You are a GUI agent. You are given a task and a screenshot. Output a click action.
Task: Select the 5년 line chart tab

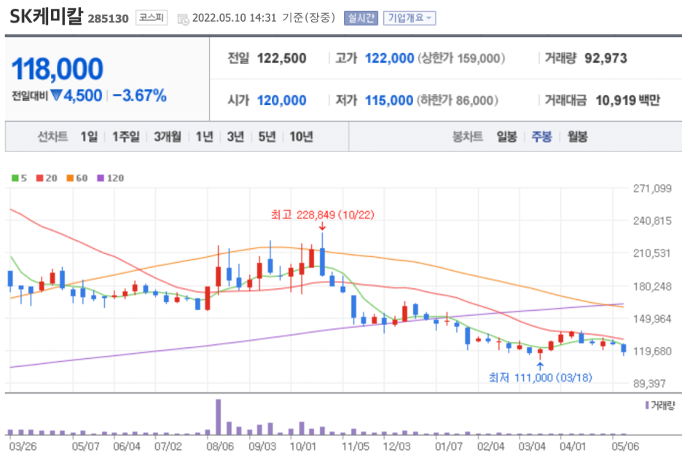click(267, 137)
